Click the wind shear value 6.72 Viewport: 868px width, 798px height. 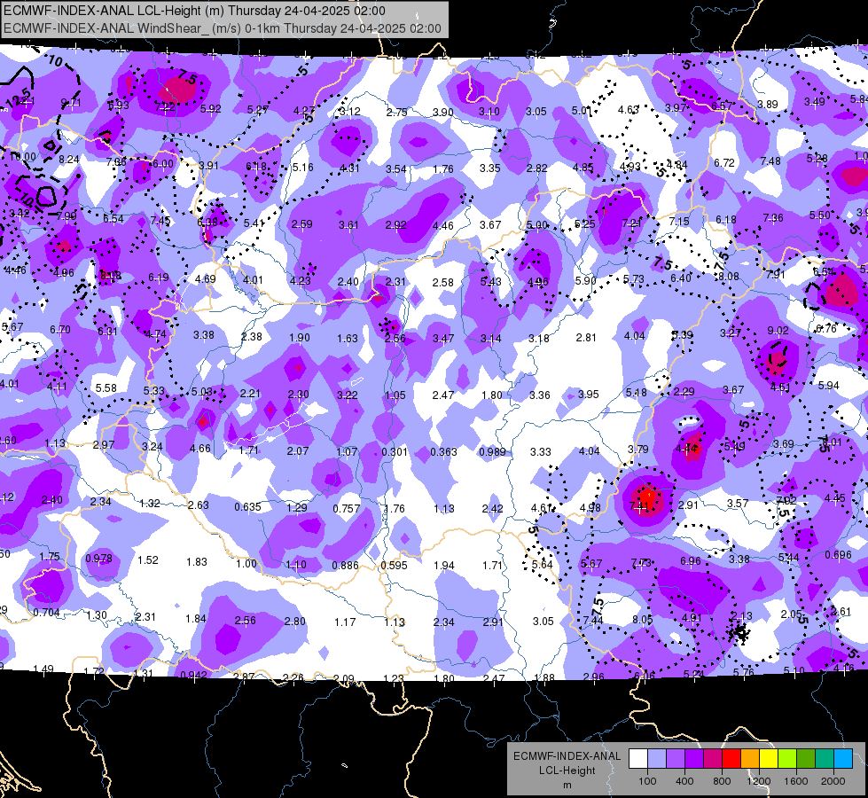[724, 162]
